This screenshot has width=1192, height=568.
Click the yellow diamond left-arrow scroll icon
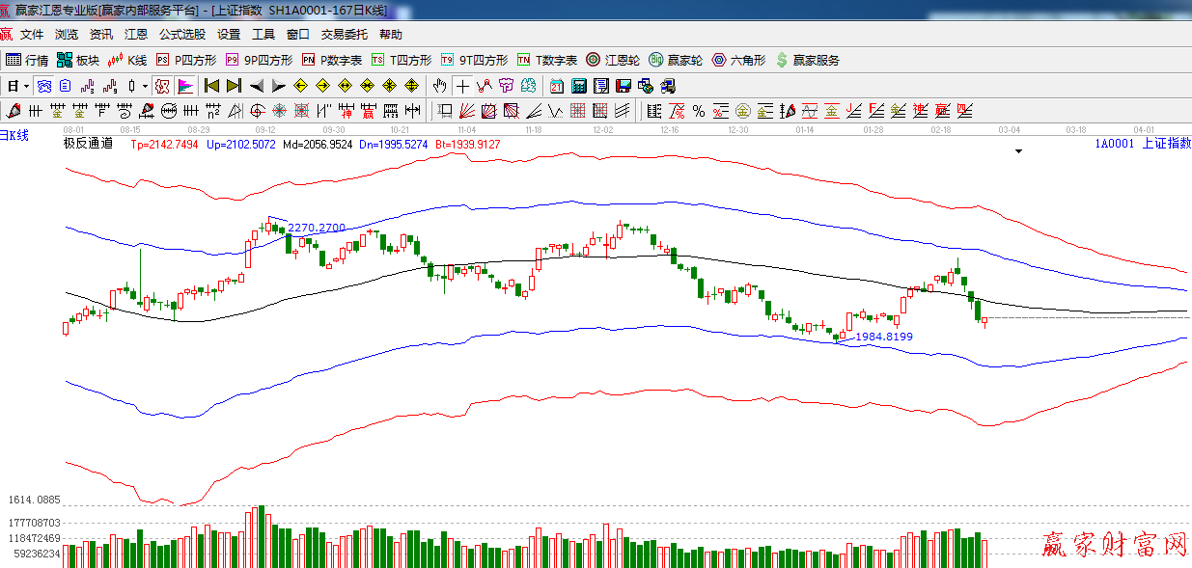[299, 86]
